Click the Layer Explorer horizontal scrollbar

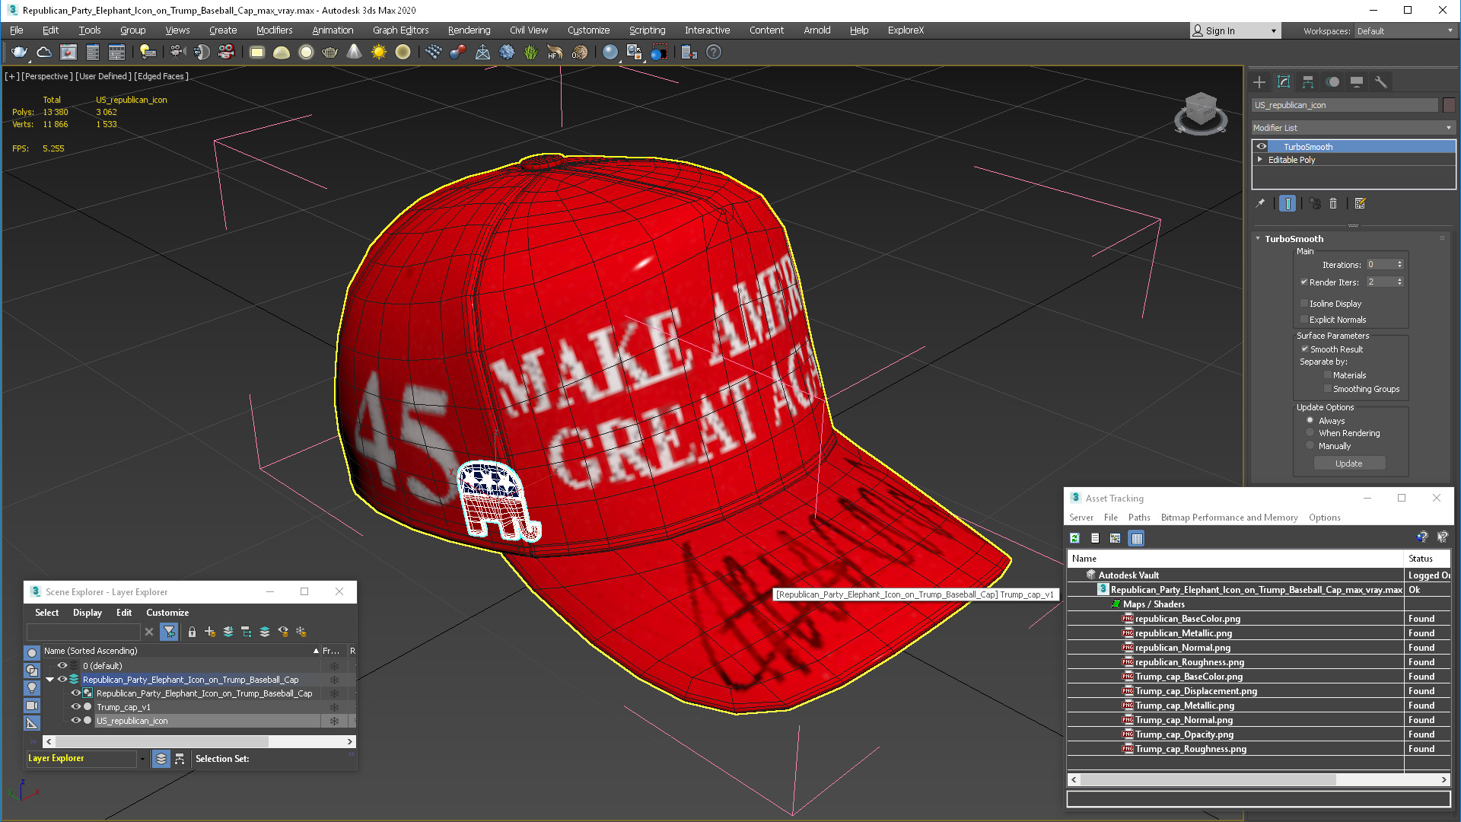[161, 741]
